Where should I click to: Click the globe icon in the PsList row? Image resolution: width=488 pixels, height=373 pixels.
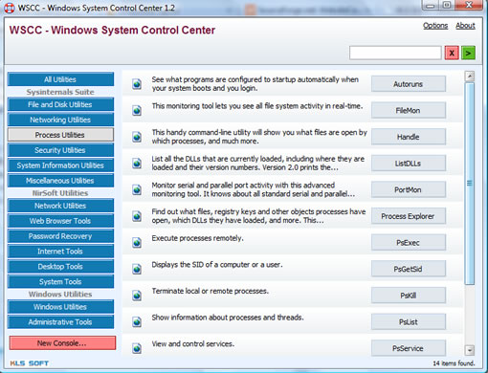click(x=137, y=322)
